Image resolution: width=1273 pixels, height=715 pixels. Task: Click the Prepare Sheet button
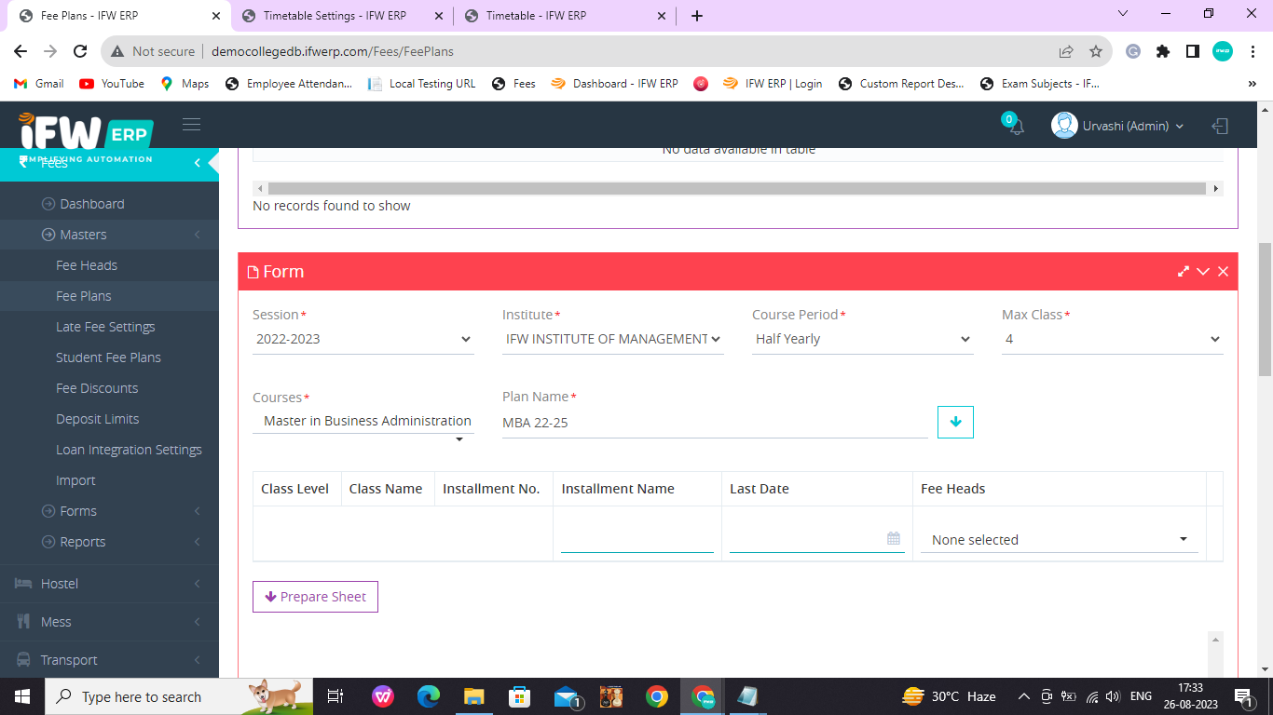[315, 597]
